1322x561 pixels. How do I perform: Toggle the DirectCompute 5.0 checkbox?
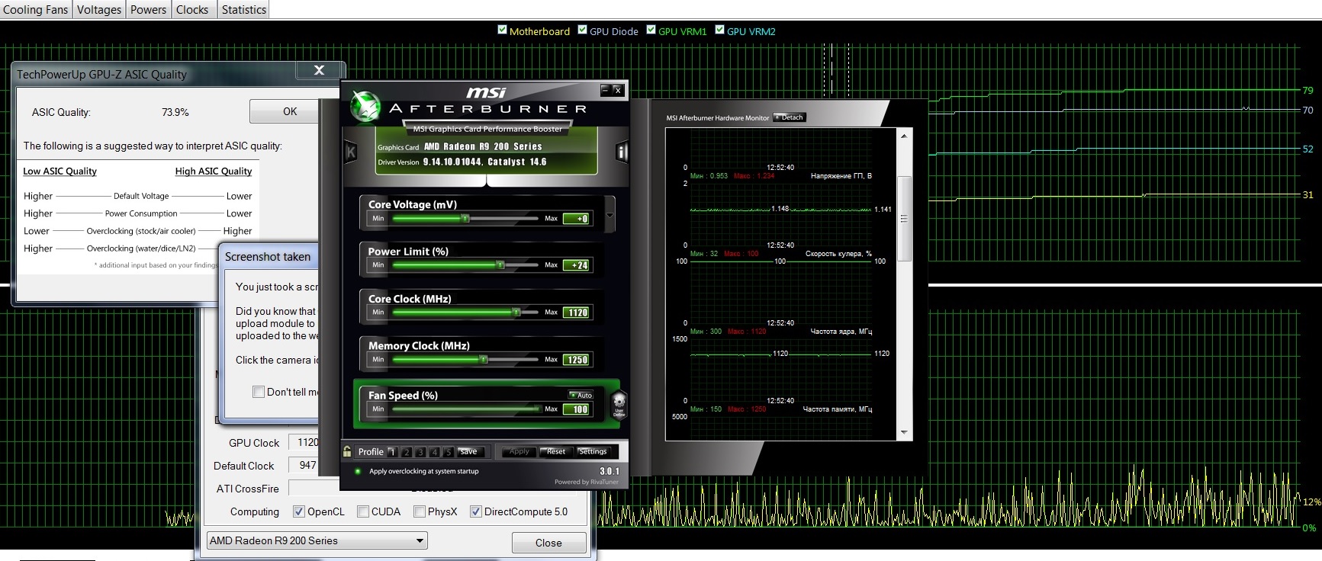coord(476,511)
